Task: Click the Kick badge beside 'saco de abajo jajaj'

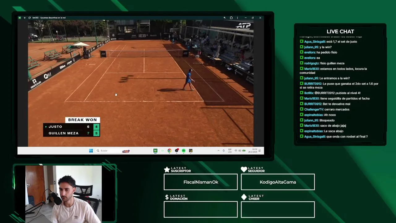Action: 301,126
